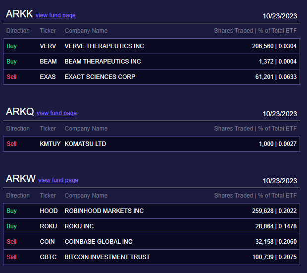307x273 pixels.
Task: Click the Direction header in ARKW table
Action: [18, 196]
